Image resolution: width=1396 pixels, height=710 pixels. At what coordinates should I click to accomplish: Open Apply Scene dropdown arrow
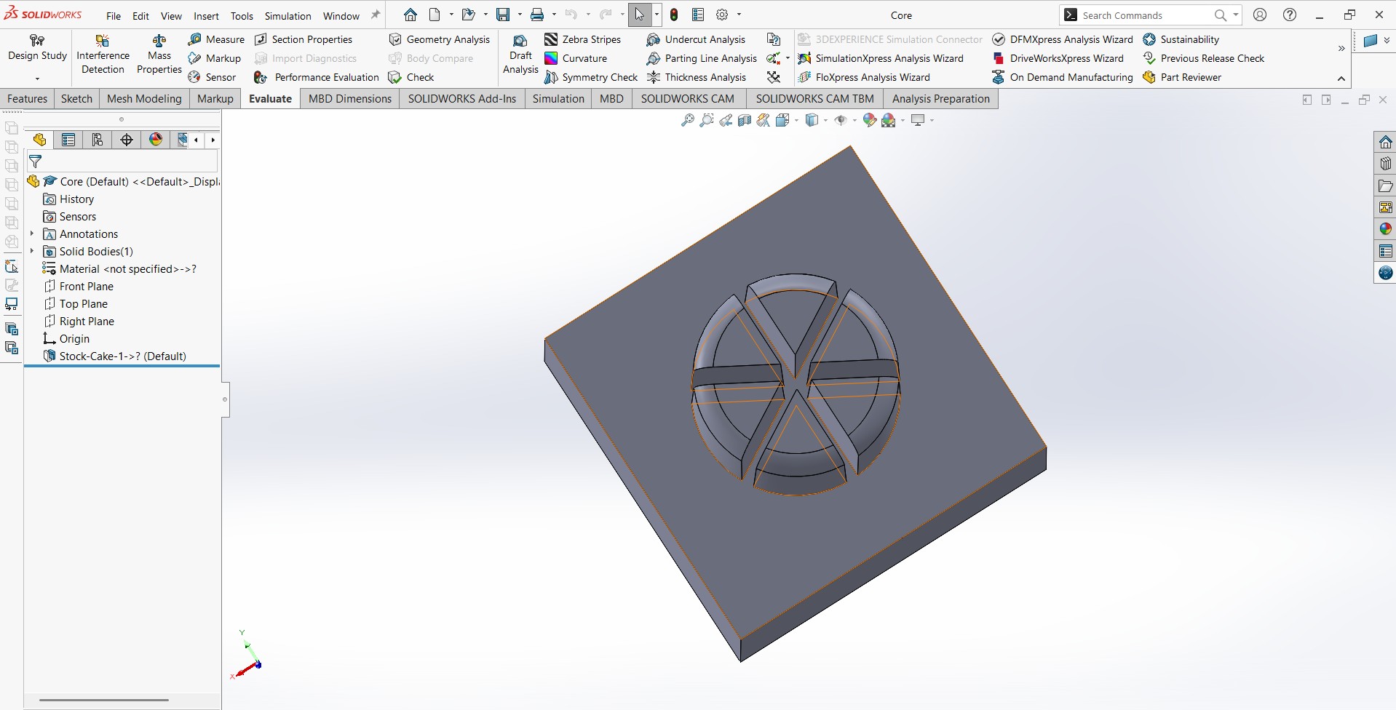[903, 121]
